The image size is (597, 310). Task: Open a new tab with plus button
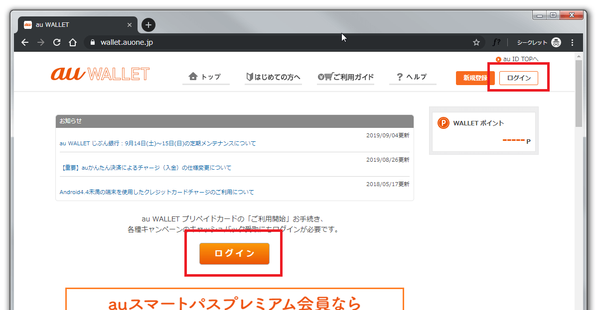149,25
